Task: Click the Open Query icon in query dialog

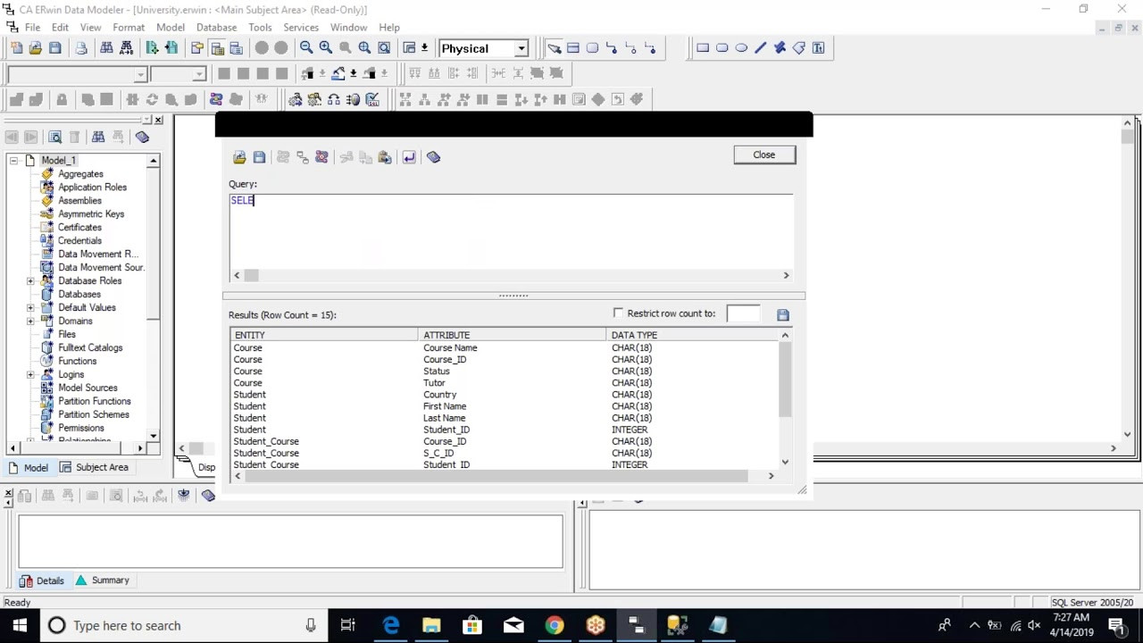Action: click(239, 157)
